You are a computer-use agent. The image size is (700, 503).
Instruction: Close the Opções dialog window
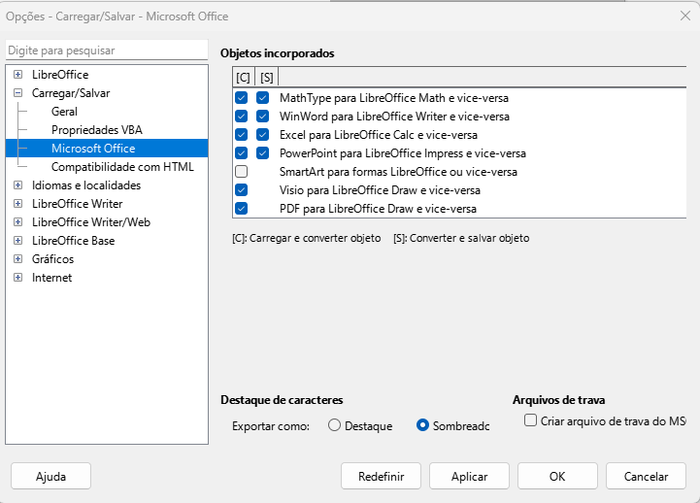tap(685, 17)
